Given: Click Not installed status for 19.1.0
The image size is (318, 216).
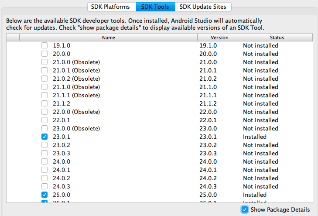Looking at the screenshot, I should tap(260, 45).
